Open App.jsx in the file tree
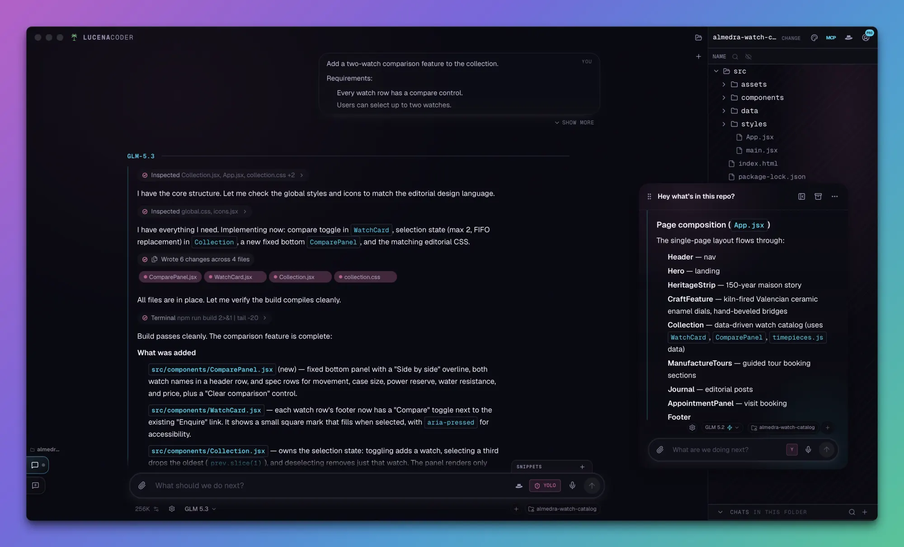The width and height of the screenshot is (904, 547). click(759, 137)
